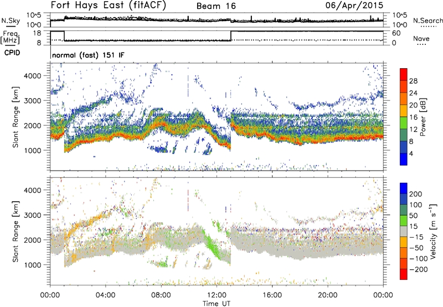Viewport: 443px width, 307px height.
Task: Click the "3000" tick on the velocity panel
Action: (x=32, y=215)
